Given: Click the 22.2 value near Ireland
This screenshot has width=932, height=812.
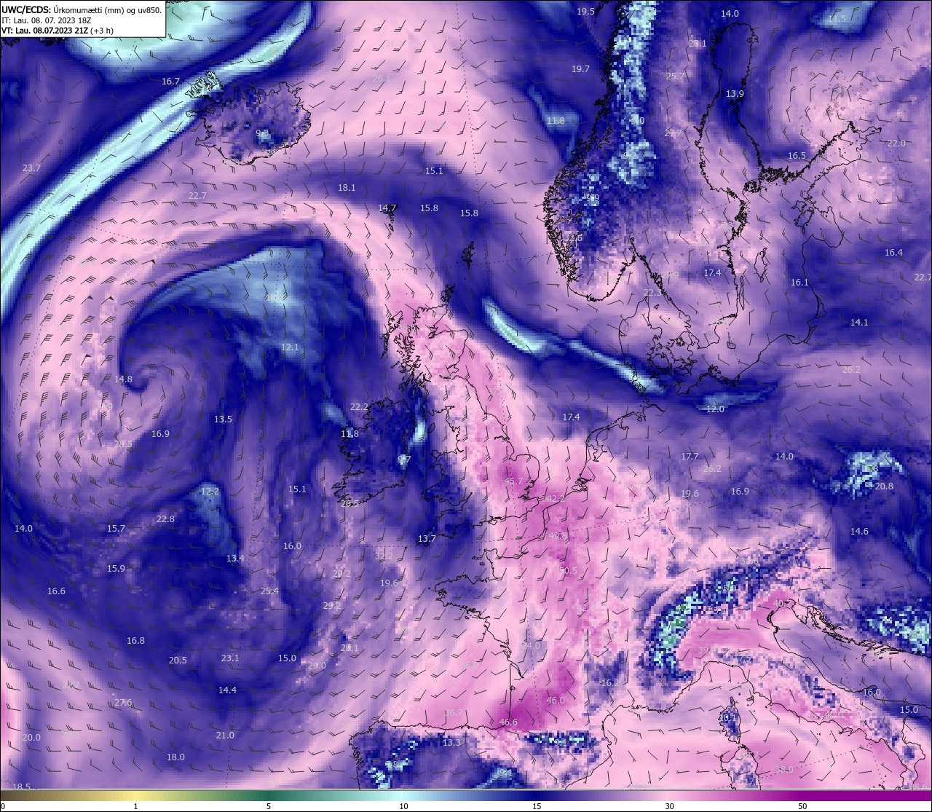Looking at the screenshot, I should click(x=359, y=407).
